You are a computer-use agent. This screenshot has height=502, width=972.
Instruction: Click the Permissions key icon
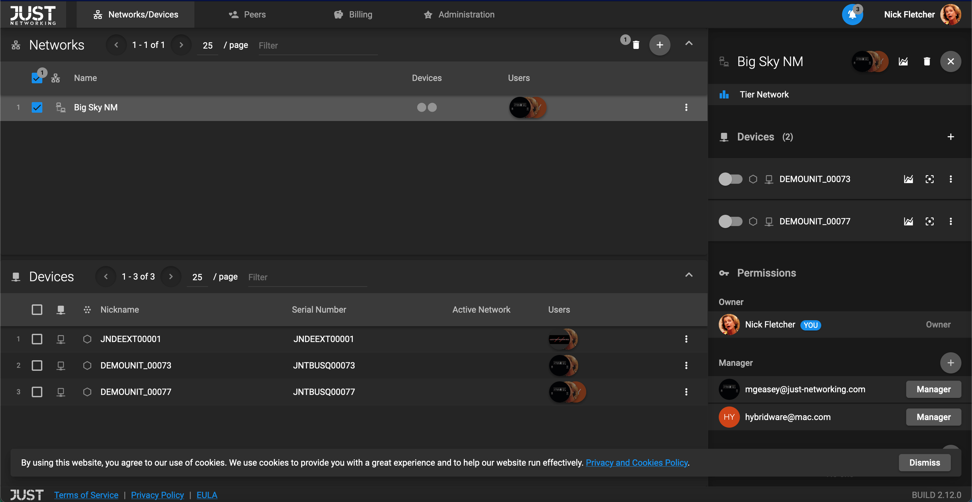(724, 273)
